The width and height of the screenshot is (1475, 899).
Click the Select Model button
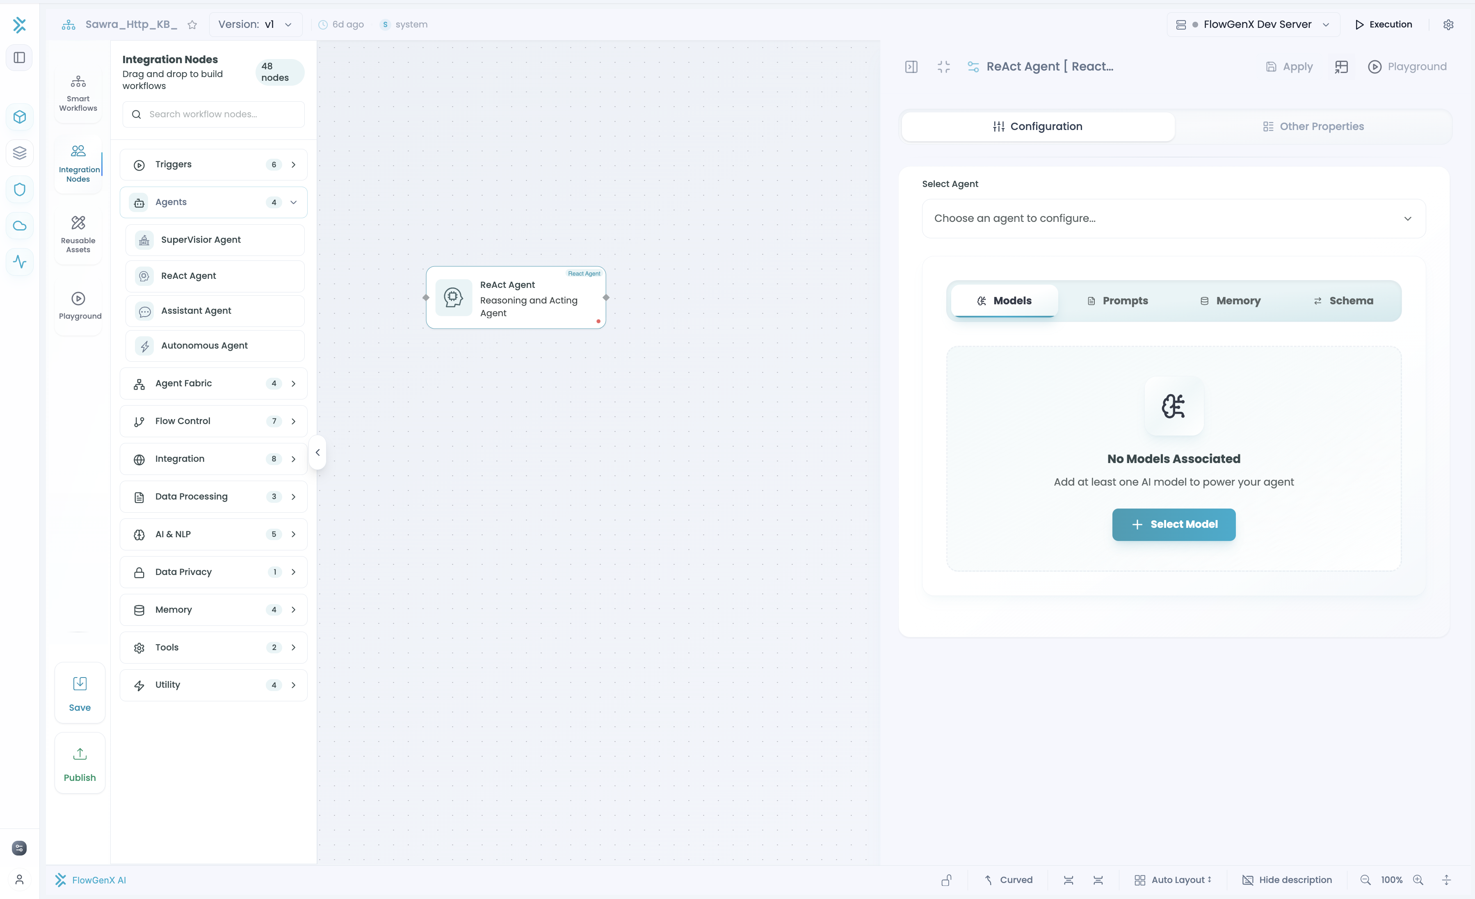coord(1173,524)
